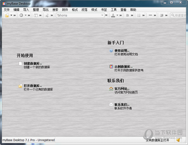Image resolution: width=188 pixels, height=145 pixels.
Task: Open the 样式 menu
Action: tap(94, 10)
